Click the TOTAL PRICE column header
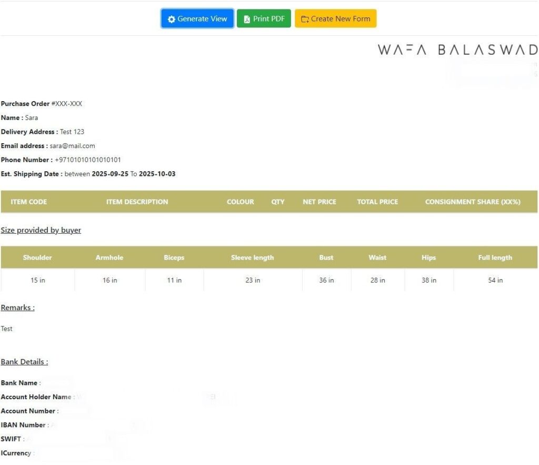This screenshot has height=465, width=539. click(377, 202)
